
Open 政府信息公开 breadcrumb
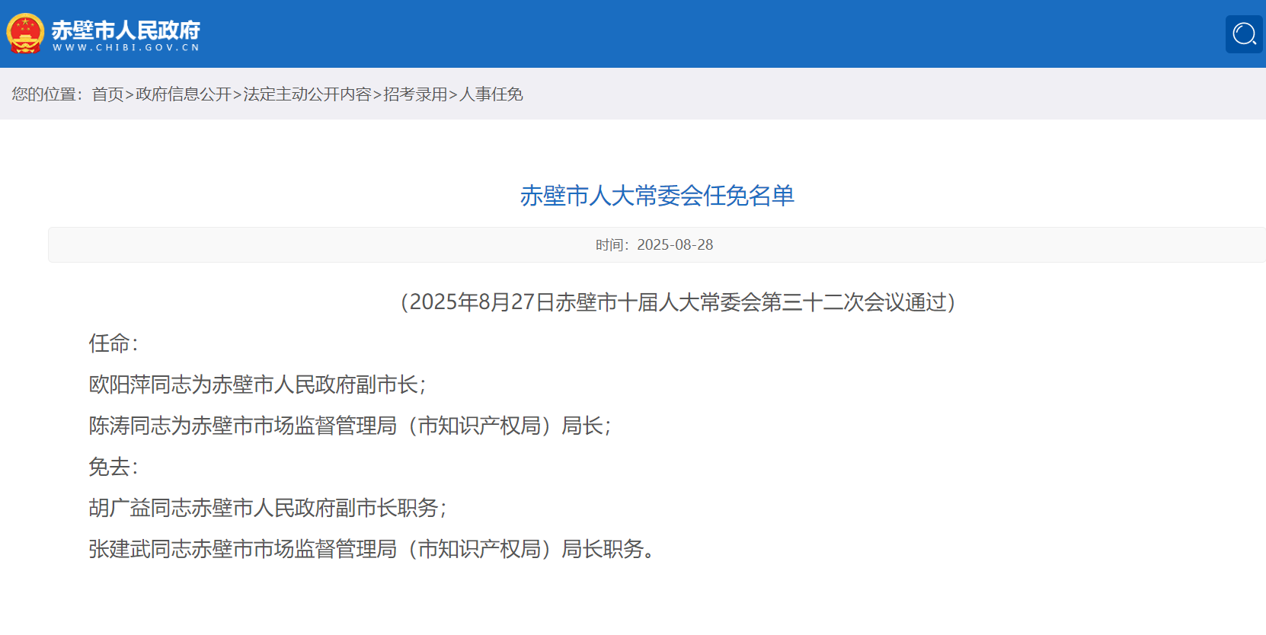point(184,94)
